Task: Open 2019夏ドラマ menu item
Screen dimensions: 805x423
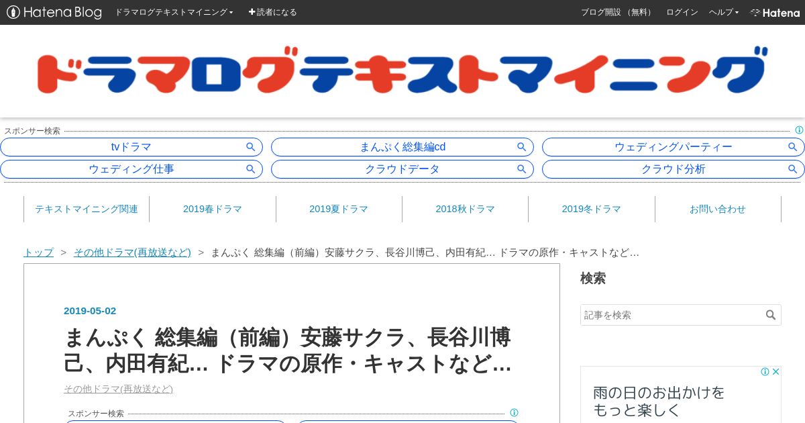Action: coord(339,209)
